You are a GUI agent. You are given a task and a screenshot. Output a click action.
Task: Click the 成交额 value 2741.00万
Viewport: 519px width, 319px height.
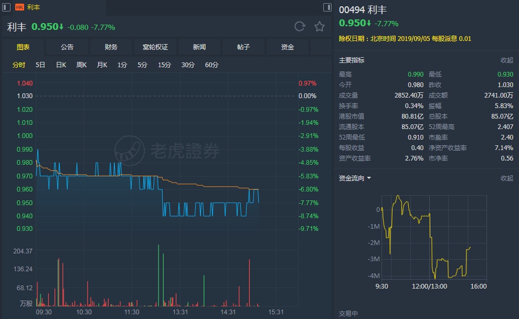(x=499, y=95)
